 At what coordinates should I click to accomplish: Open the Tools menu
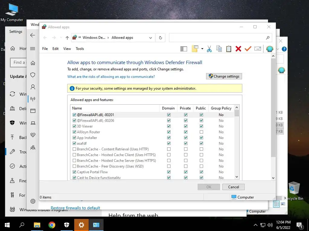pos(80,48)
